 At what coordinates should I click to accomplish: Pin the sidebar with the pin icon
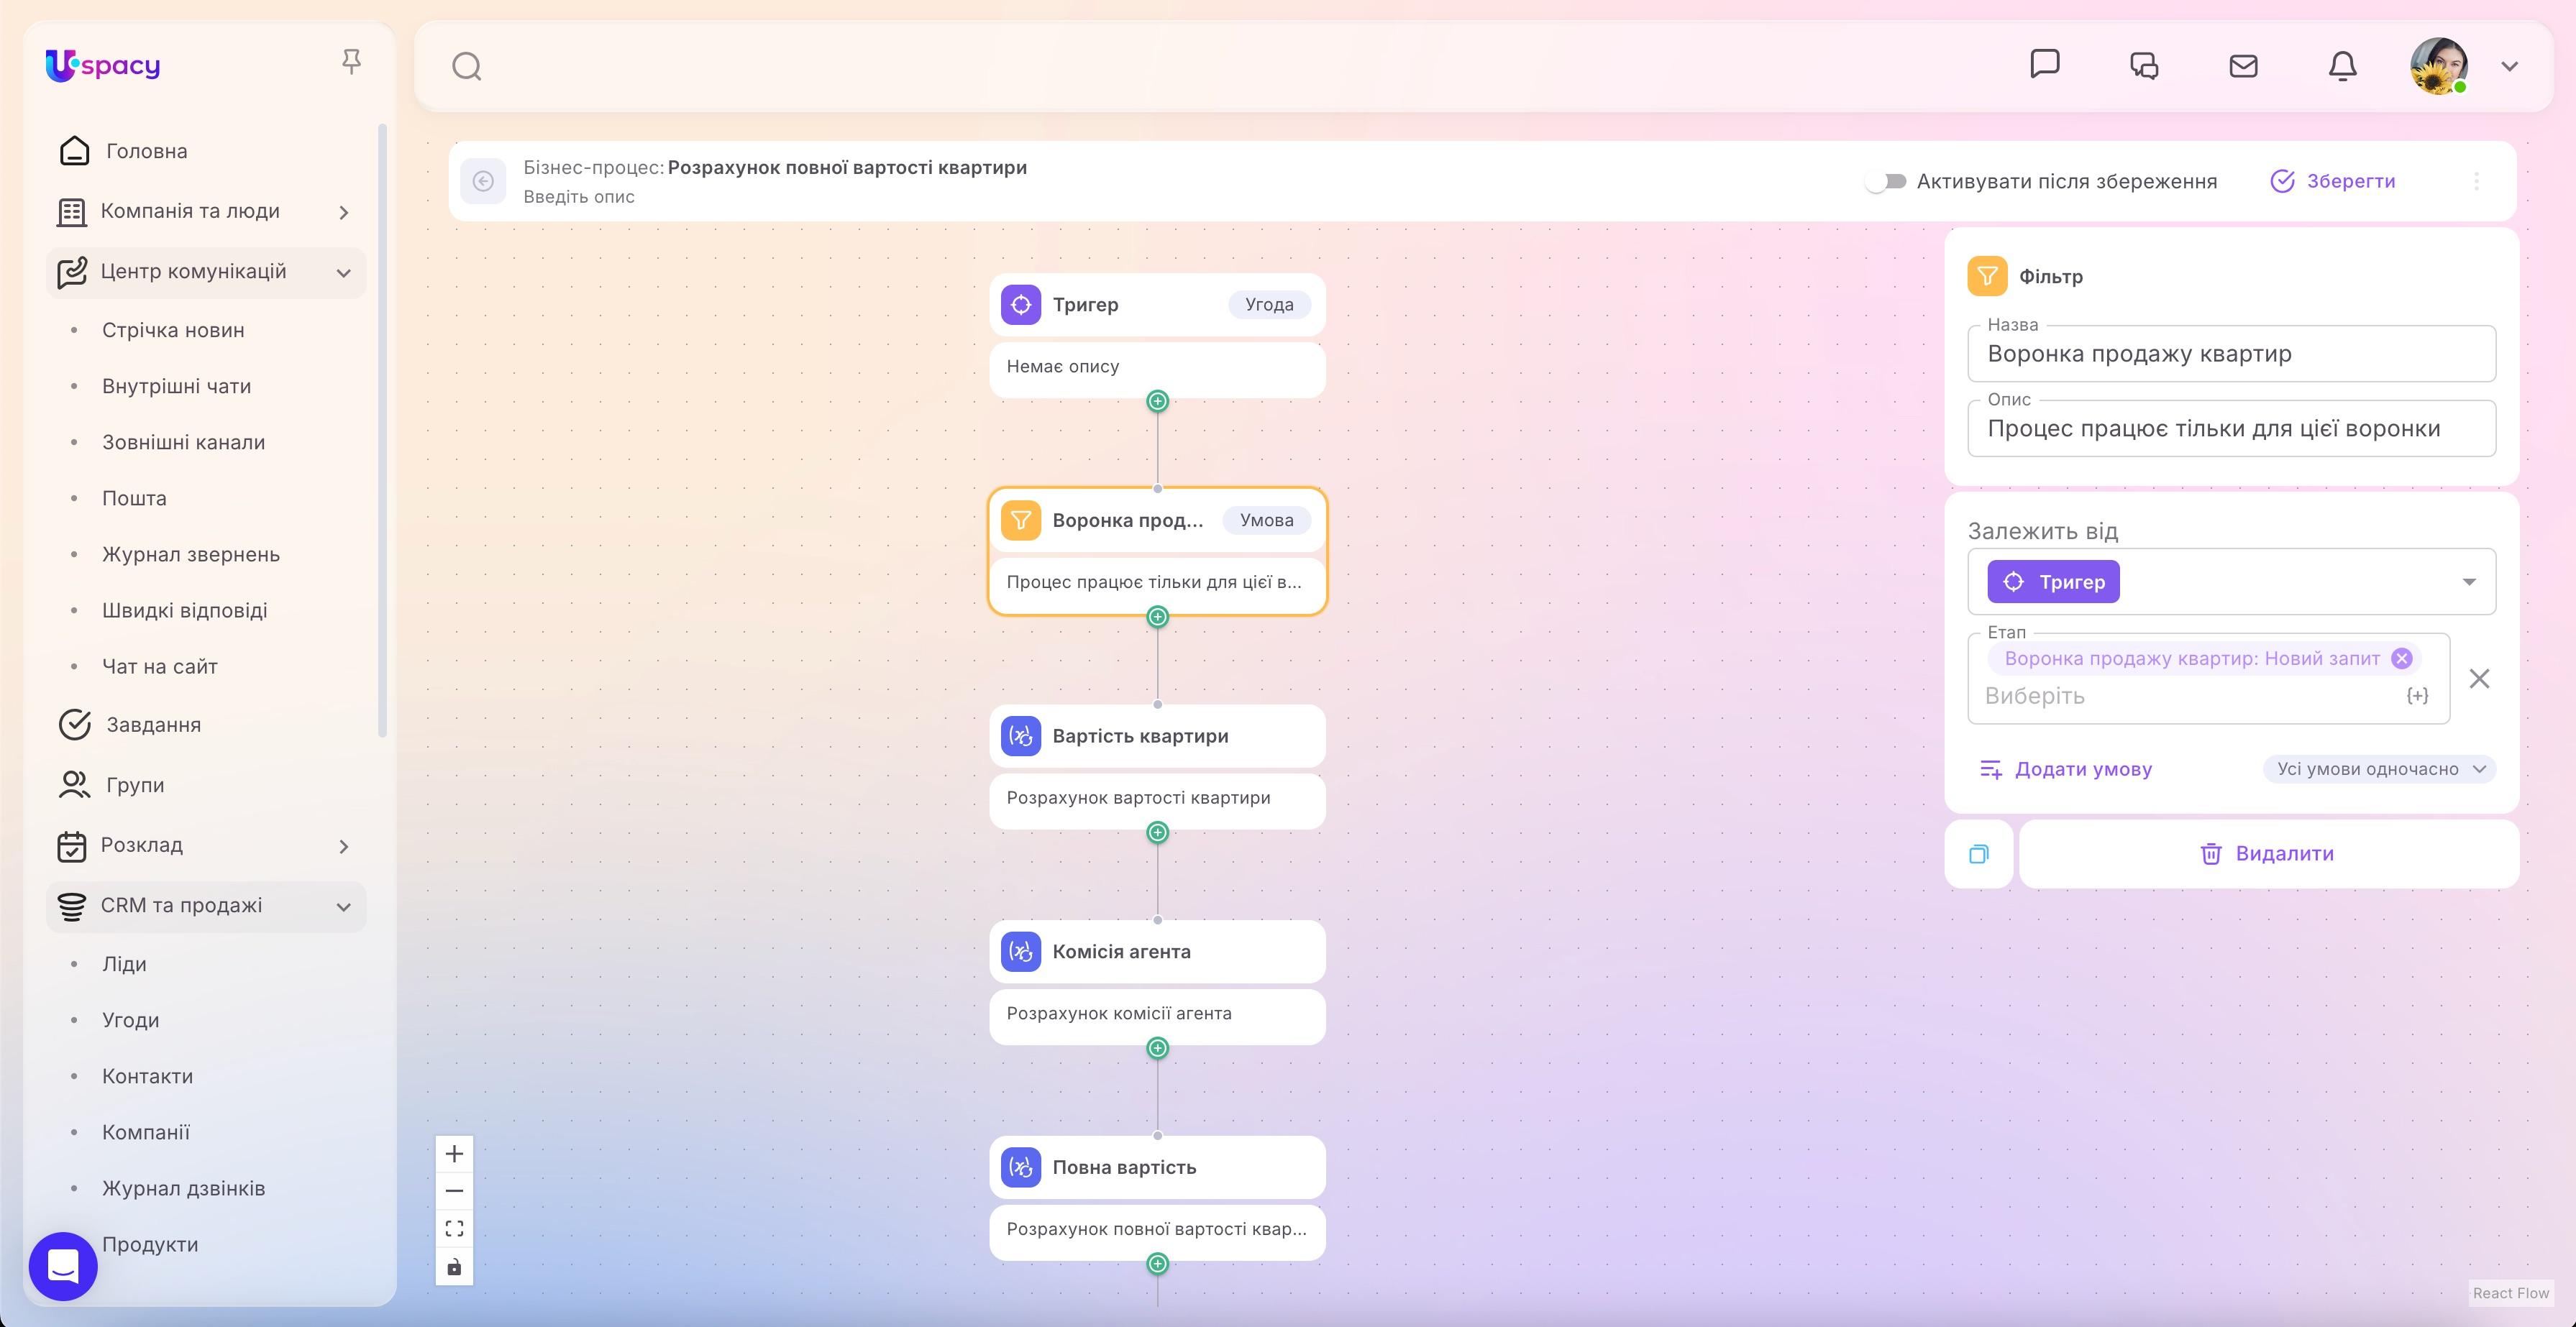351,62
